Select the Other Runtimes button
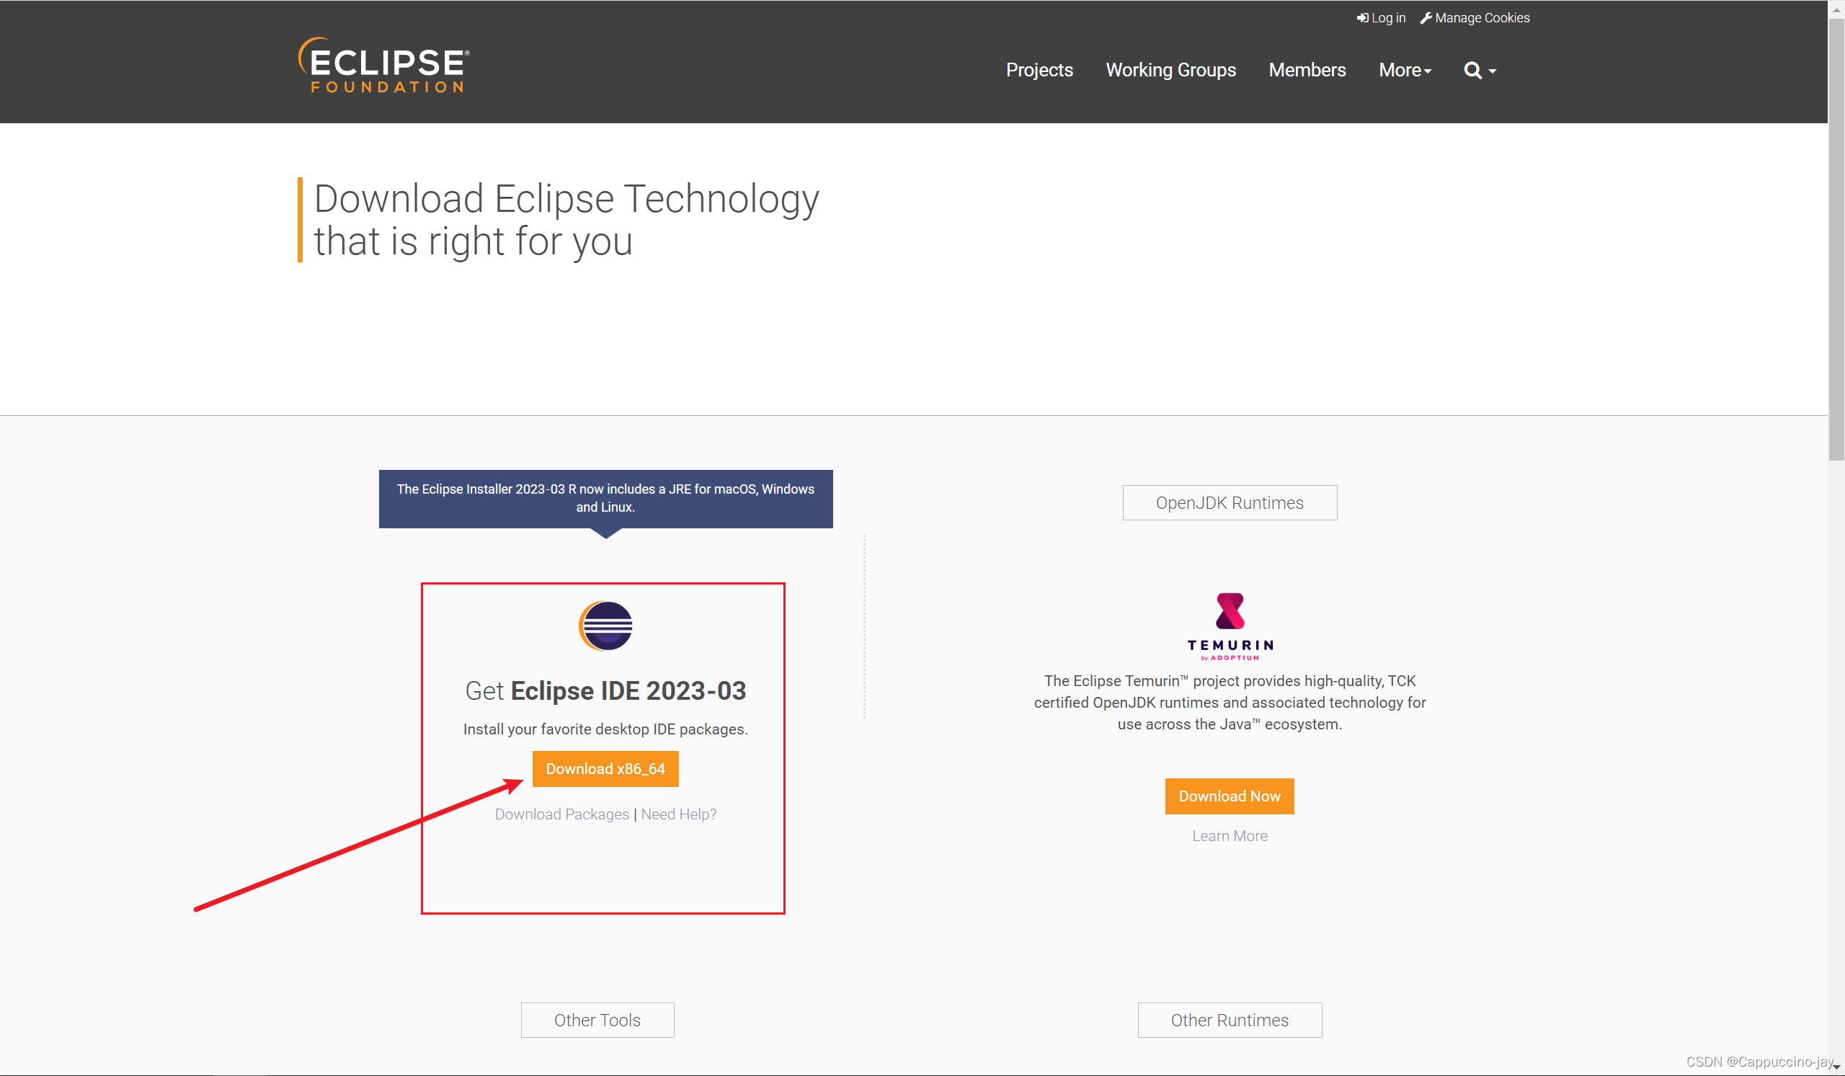 click(x=1230, y=1020)
